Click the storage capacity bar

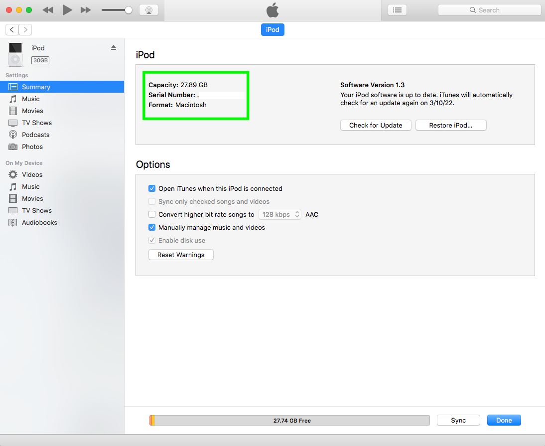(x=289, y=420)
